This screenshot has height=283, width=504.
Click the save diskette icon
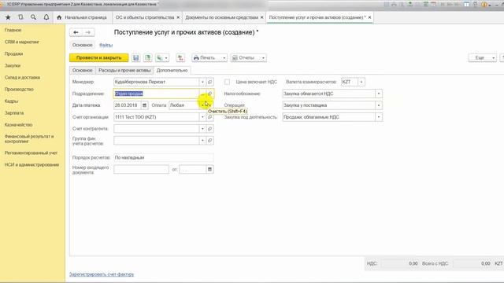136,57
